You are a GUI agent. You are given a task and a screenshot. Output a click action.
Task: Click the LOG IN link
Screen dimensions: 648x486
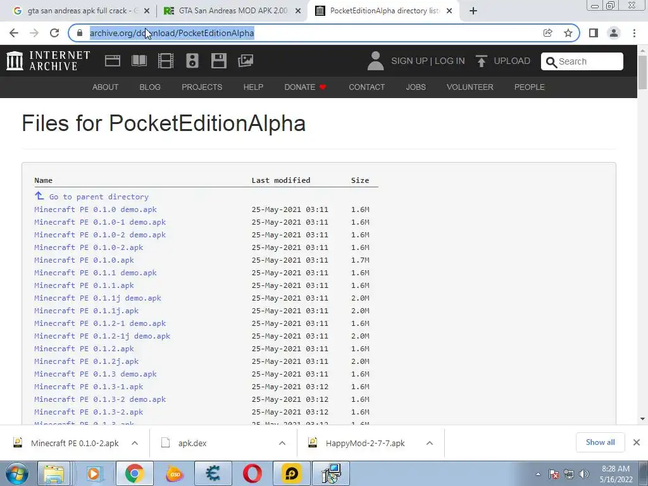point(450,61)
